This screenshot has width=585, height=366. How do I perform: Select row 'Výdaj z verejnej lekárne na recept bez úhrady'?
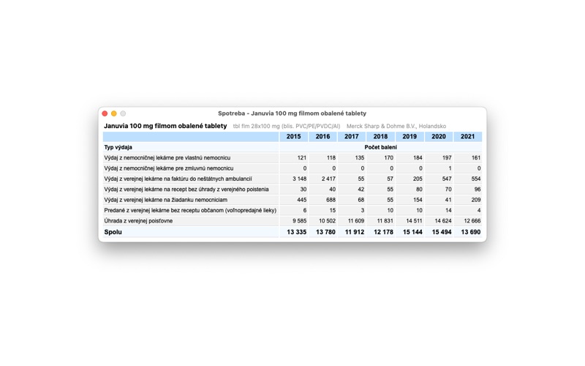click(292, 189)
